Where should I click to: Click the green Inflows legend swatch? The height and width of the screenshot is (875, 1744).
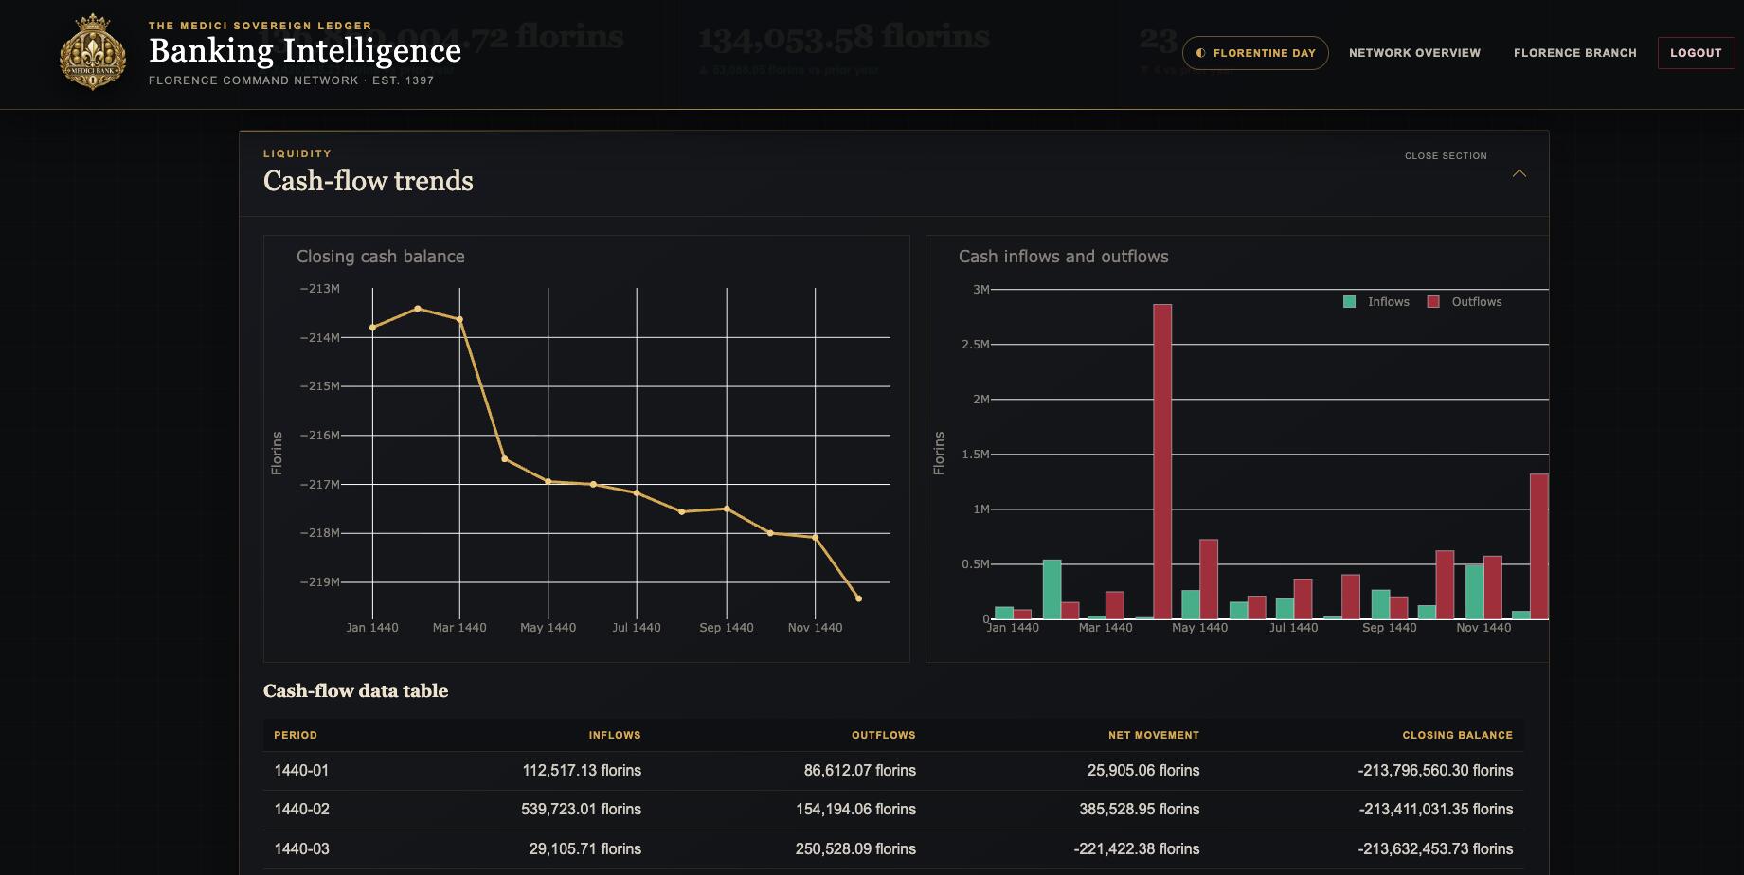(x=1349, y=302)
